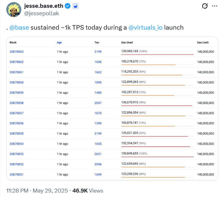Click the gas used bar for block 30870853
Screen dimensions: 224x197
click(x=157, y=157)
